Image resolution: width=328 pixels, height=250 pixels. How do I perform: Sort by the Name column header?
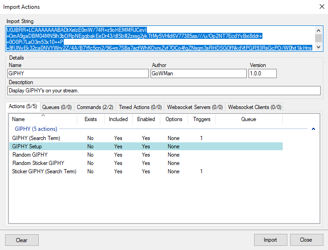pos(43,119)
